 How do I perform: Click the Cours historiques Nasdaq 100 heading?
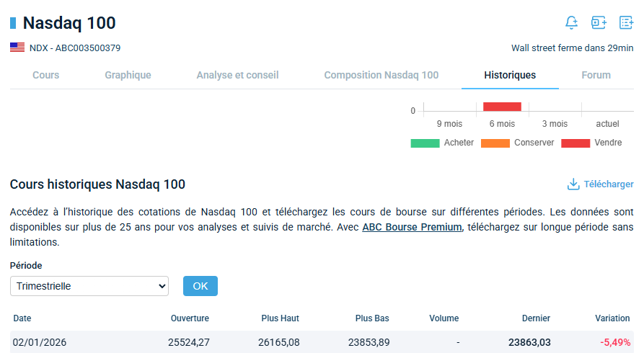97,184
